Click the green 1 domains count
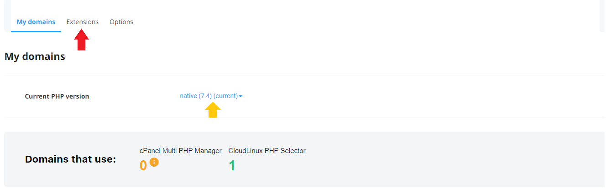611x188 pixels. 232,166
